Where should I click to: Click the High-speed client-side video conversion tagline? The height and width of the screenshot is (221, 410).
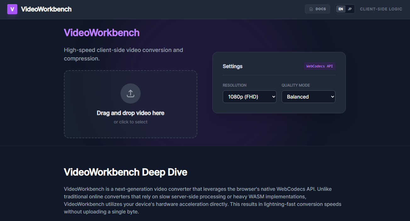pos(123,54)
